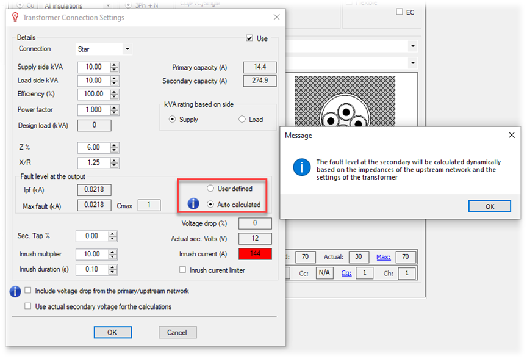The width and height of the screenshot is (527, 359).
Task: Open the second dropdown arrow in background window
Action: point(413,63)
